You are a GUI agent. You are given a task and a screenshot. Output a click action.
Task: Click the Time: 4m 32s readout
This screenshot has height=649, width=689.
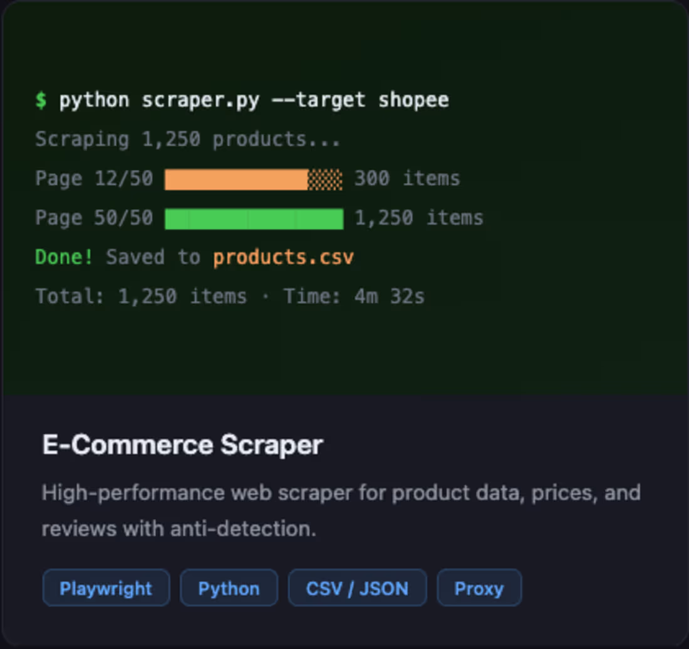(354, 296)
